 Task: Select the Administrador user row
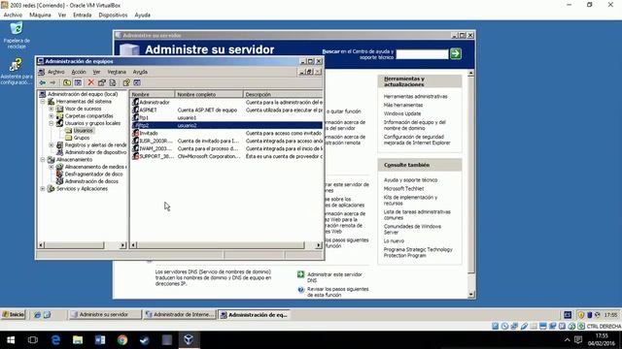226,102
